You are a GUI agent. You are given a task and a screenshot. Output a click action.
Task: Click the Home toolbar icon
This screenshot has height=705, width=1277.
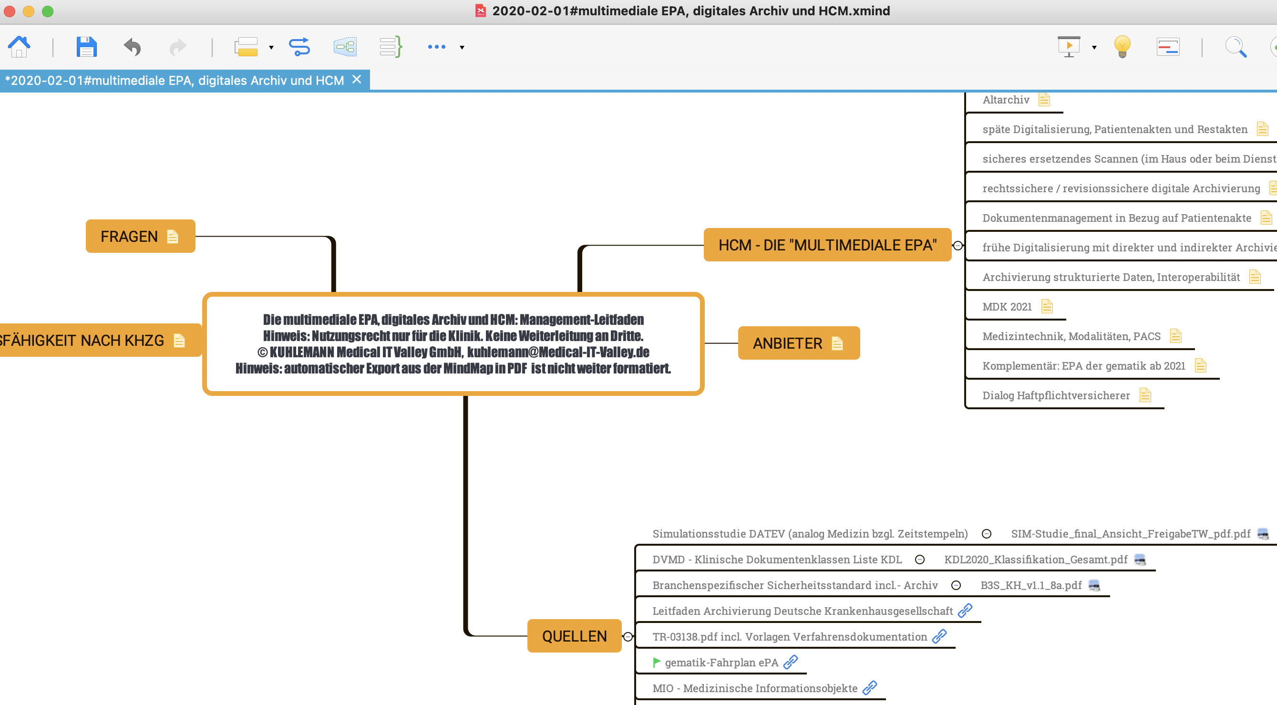(20, 47)
